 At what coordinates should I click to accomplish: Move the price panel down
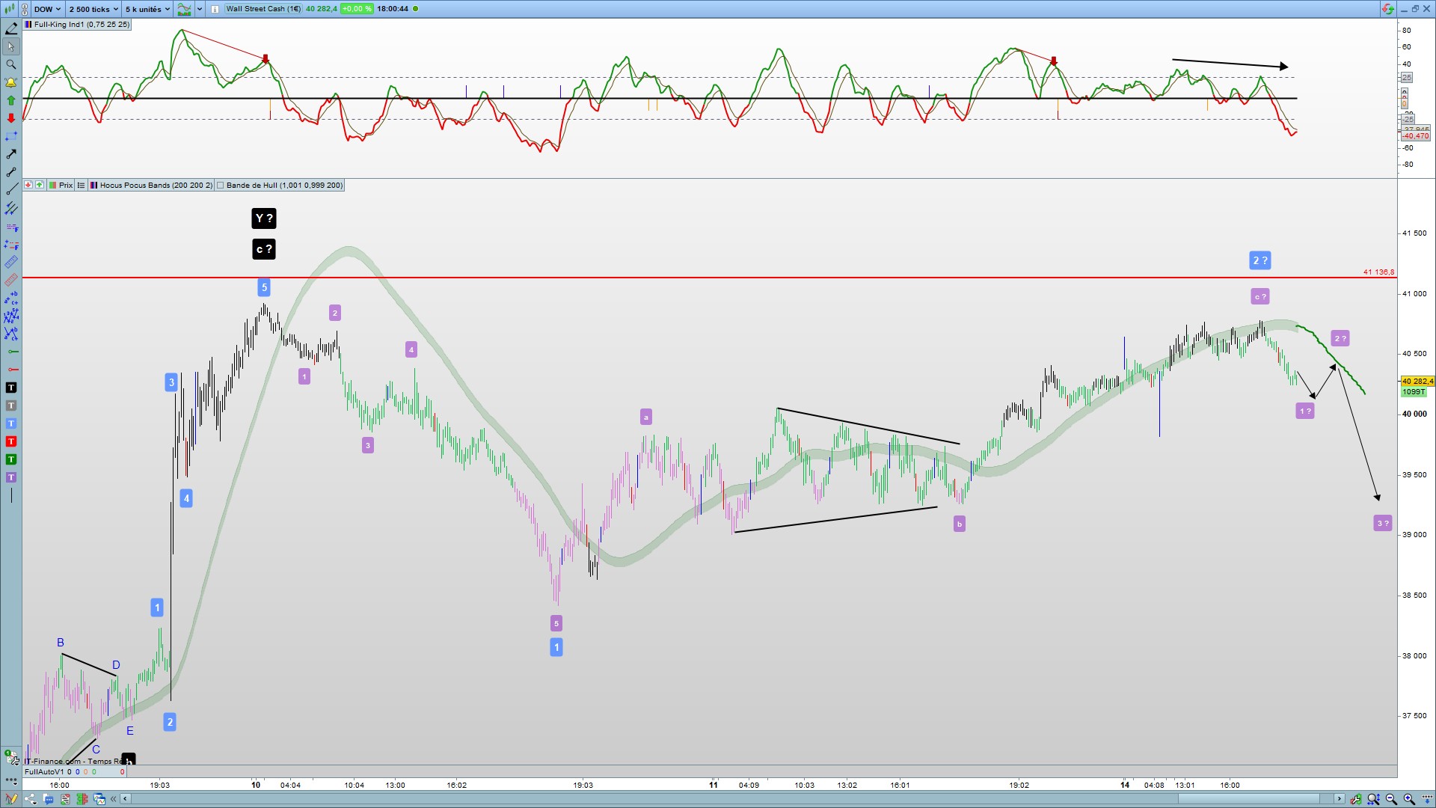(28, 186)
